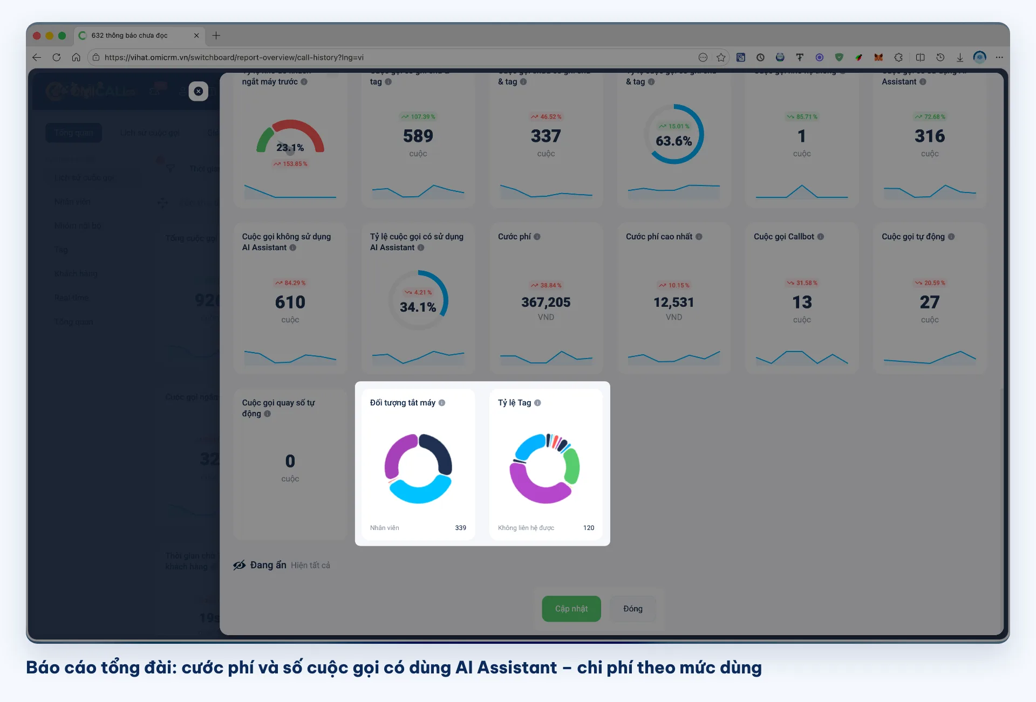Open the browser downloads icon
This screenshot has height=702, width=1036.
(960, 57)
